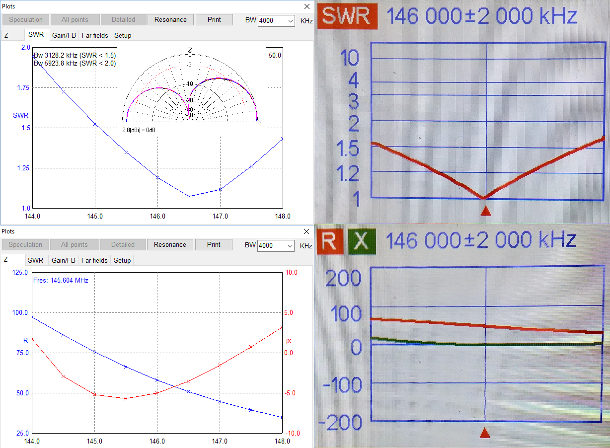Open the BW dropdown in the top Plots window
Screen dimensions: 610x448
pyautogui.click(x=290, y=21)
